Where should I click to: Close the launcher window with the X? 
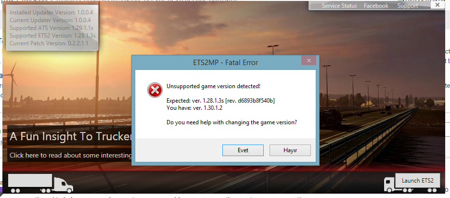437,5
